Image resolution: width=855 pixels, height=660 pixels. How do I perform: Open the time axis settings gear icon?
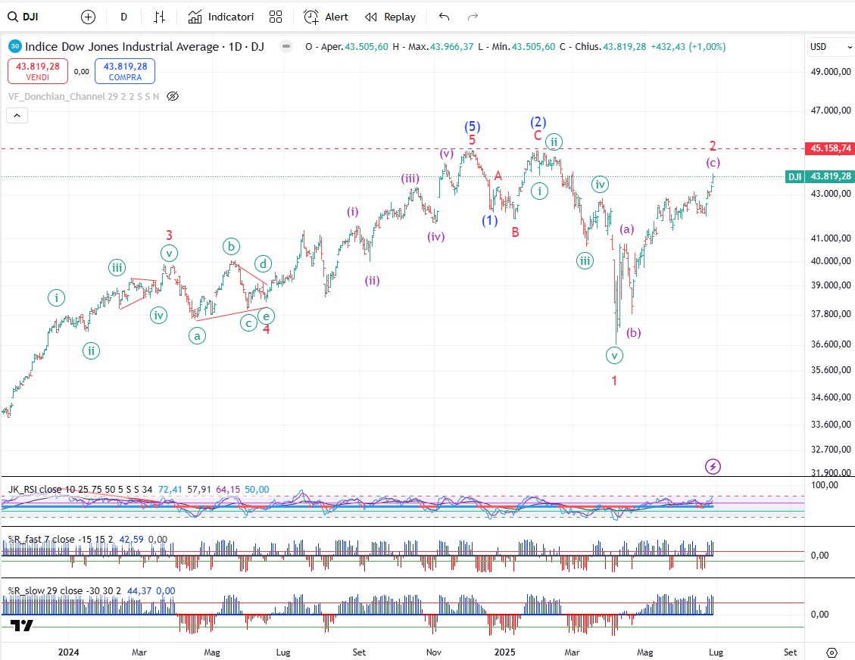click(832, 652)
